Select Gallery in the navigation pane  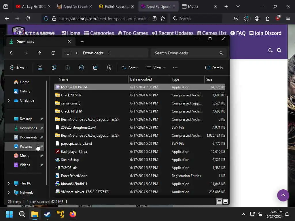24,91
